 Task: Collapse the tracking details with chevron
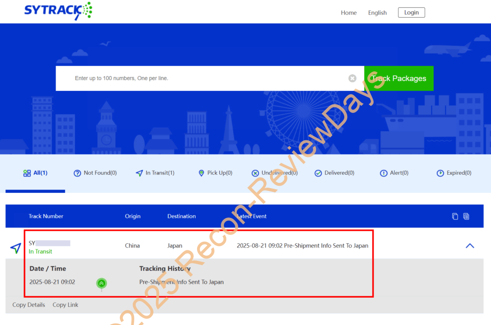click(470, 246)
